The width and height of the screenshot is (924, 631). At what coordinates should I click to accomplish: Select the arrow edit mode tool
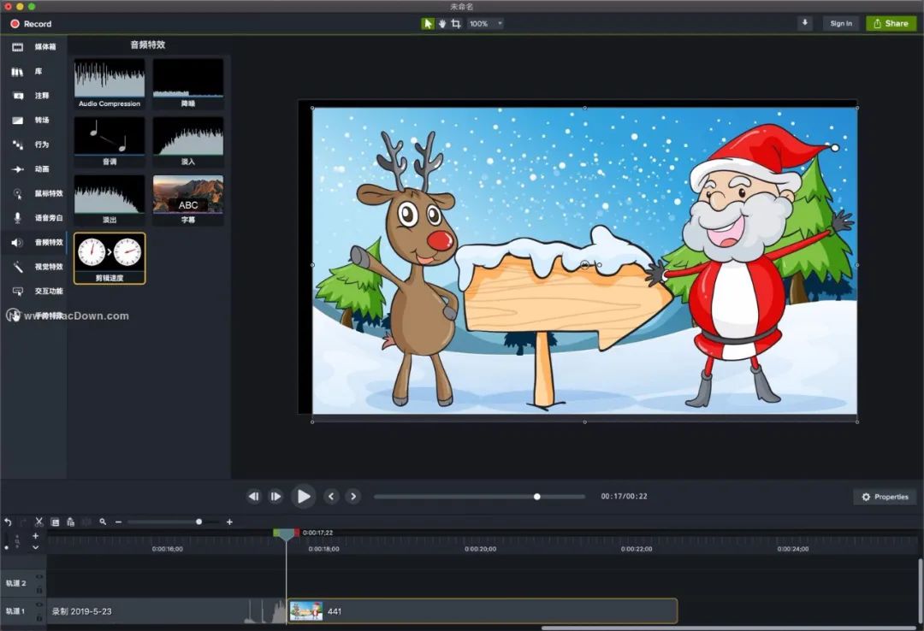coord(428,24)
